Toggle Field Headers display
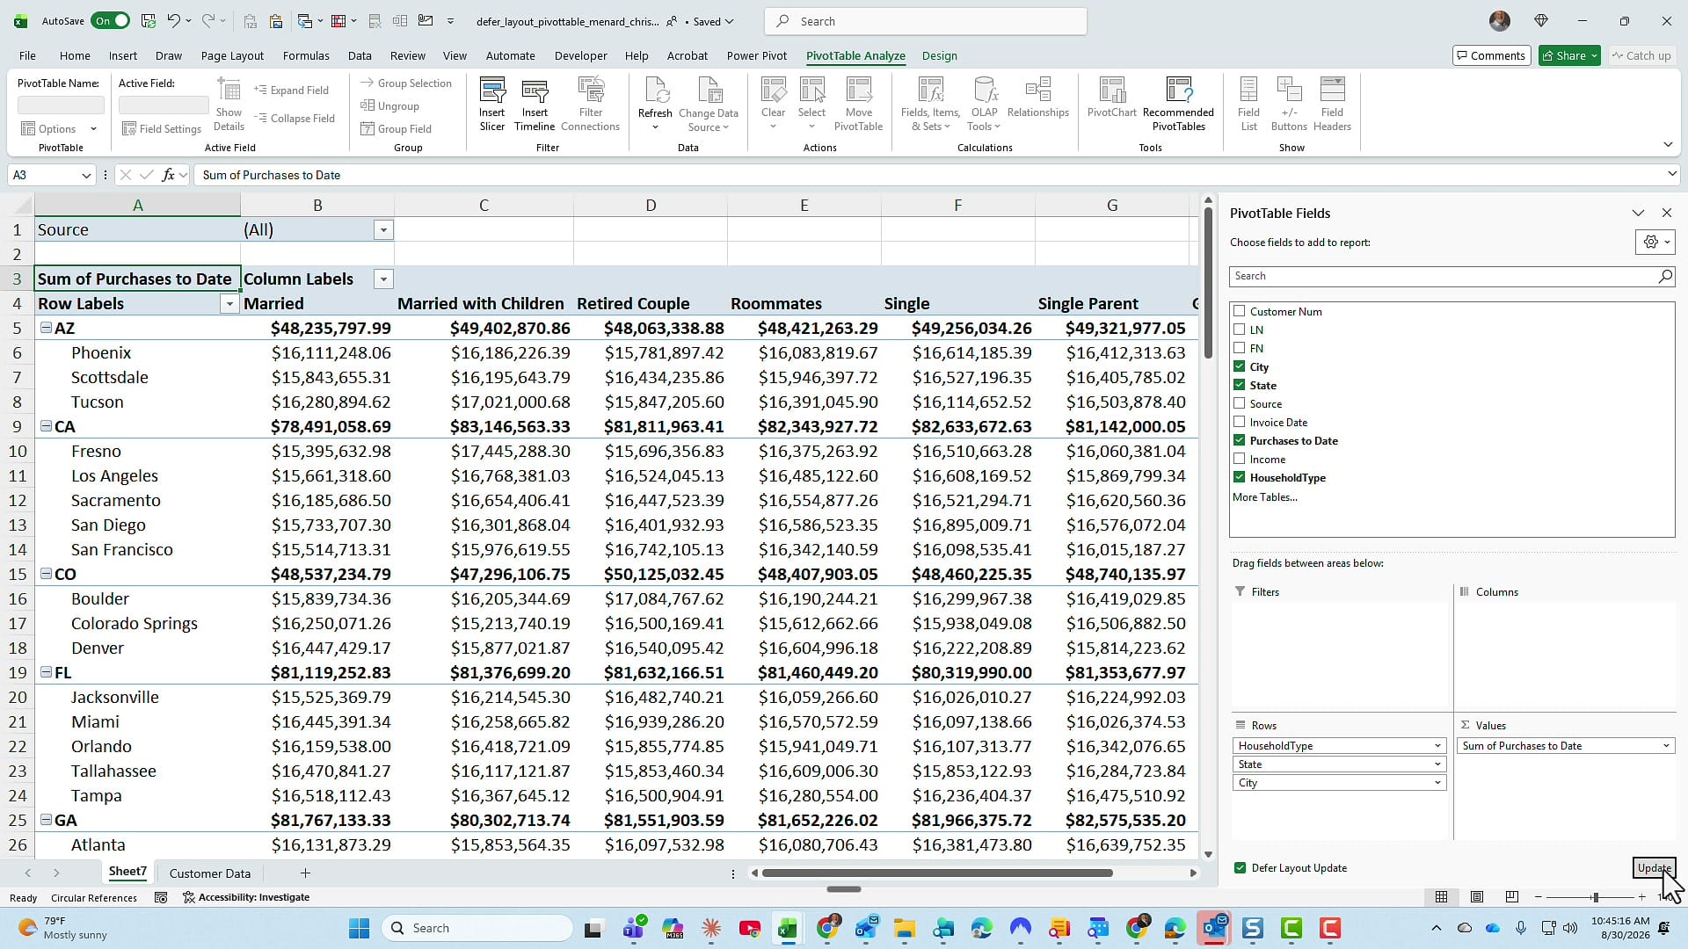 coord(1332,104)
